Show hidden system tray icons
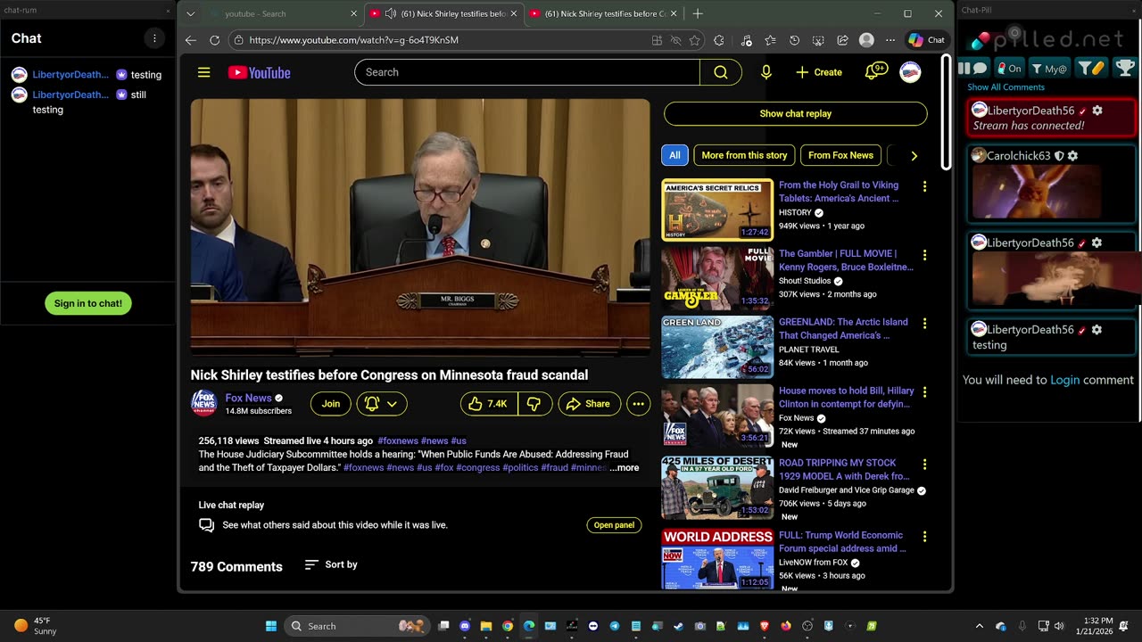This screenshot has height=642, width=1142. tap(979, 626)
